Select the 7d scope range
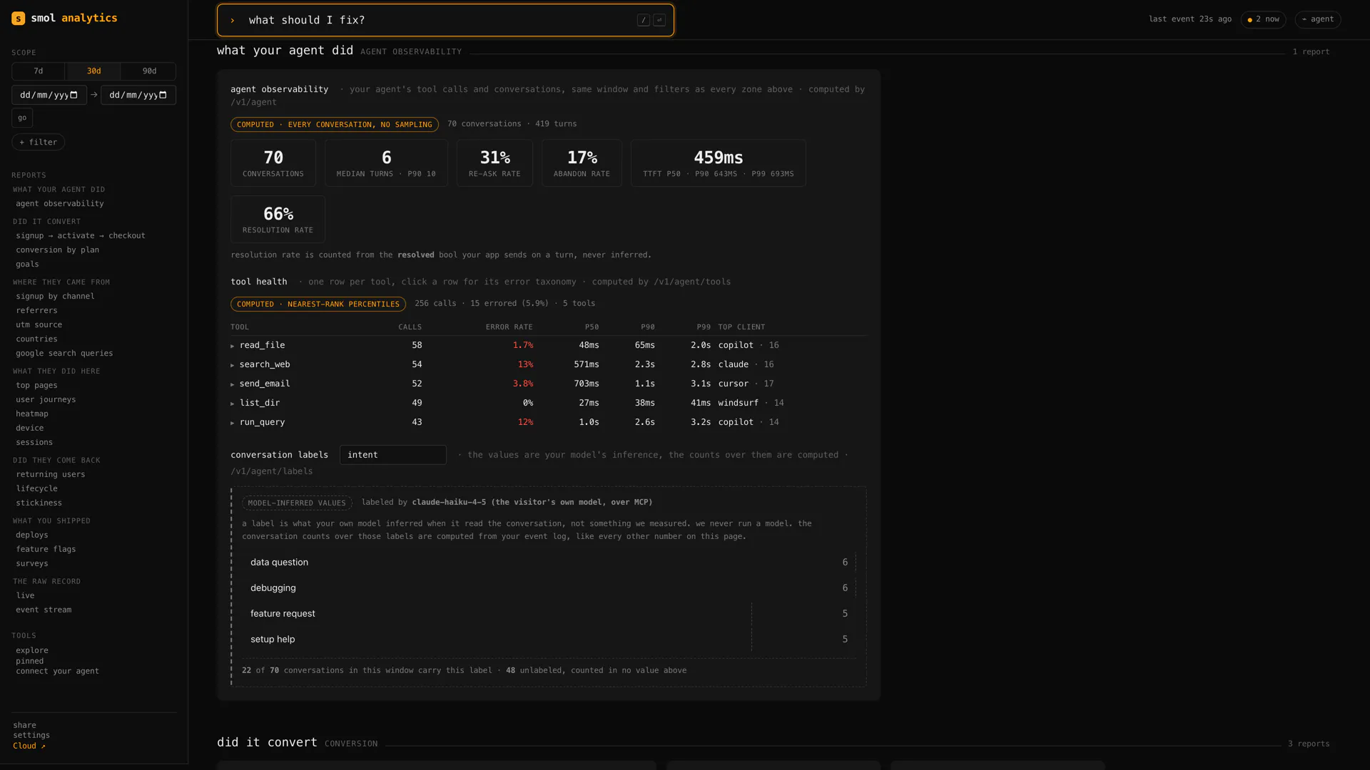Screen dimensions: 1370x770 pyautogui.click(x=39, y=71)
